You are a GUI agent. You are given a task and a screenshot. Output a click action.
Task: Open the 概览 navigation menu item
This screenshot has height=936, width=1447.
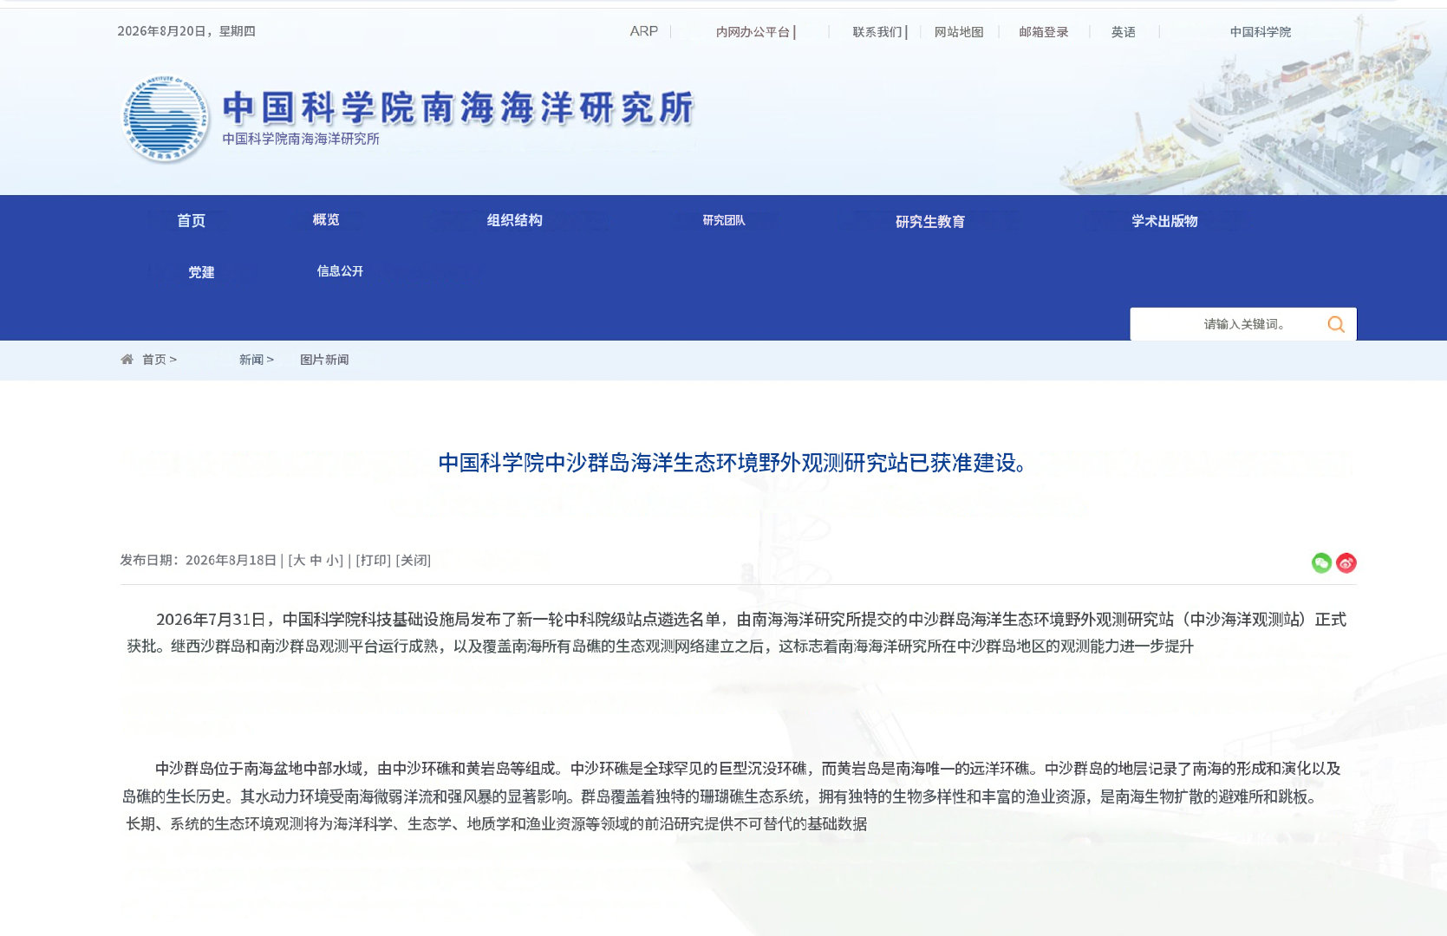pyautogui.click(x=326, y=220)
